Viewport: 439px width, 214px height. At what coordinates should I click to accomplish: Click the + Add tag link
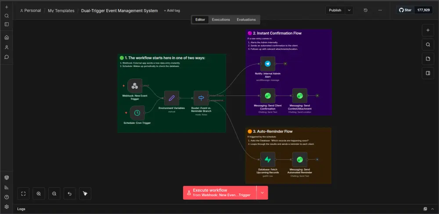click(172, 11)
